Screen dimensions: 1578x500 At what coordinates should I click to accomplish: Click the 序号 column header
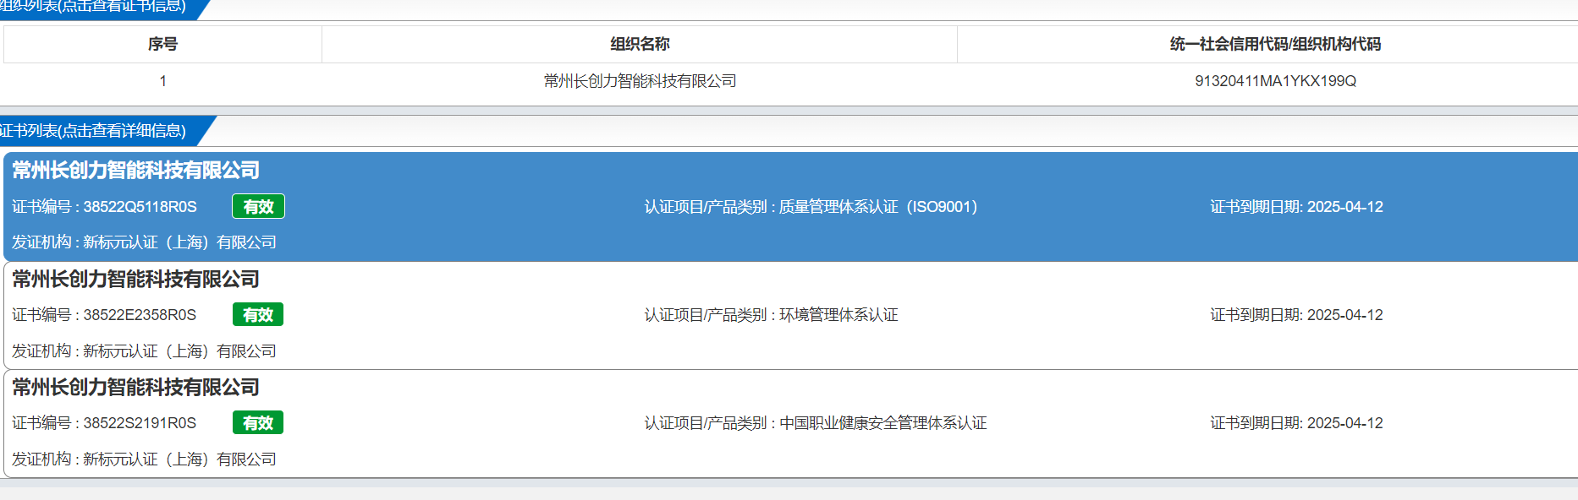(162, 44)
